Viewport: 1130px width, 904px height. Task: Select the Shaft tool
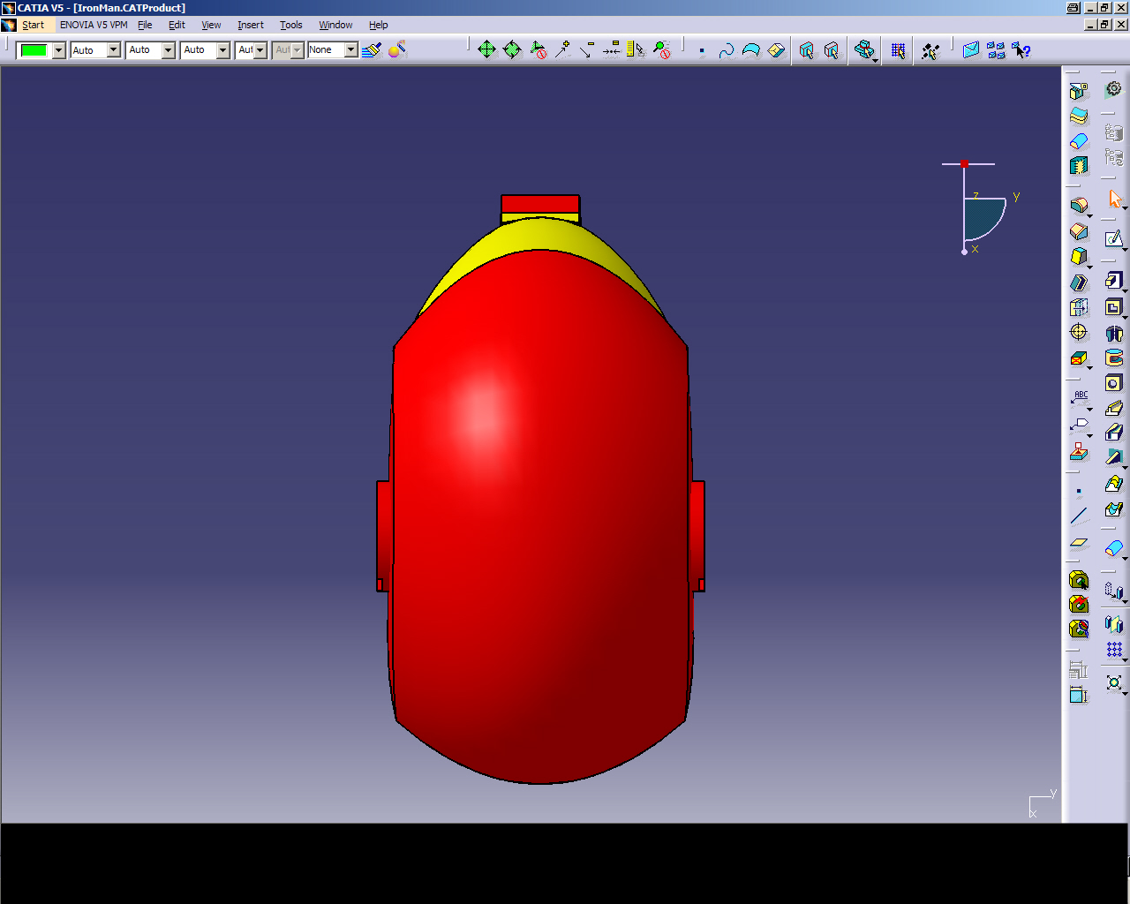point(1114,333)
